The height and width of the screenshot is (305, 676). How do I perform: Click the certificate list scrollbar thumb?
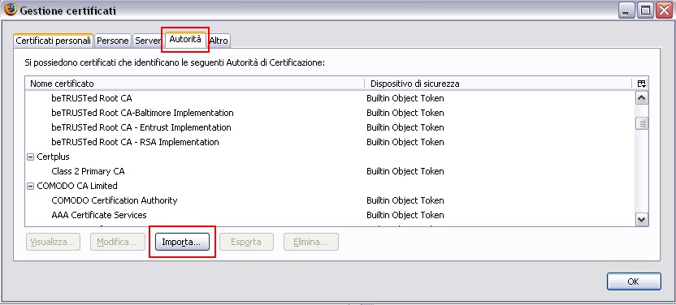tap(642, 123)
